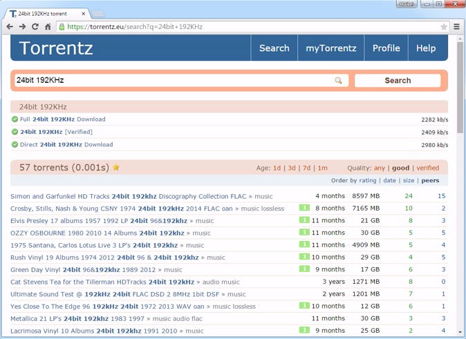Open Yes Close To The Edge torrent
The image size is (466, 339).
pos(107,307)
